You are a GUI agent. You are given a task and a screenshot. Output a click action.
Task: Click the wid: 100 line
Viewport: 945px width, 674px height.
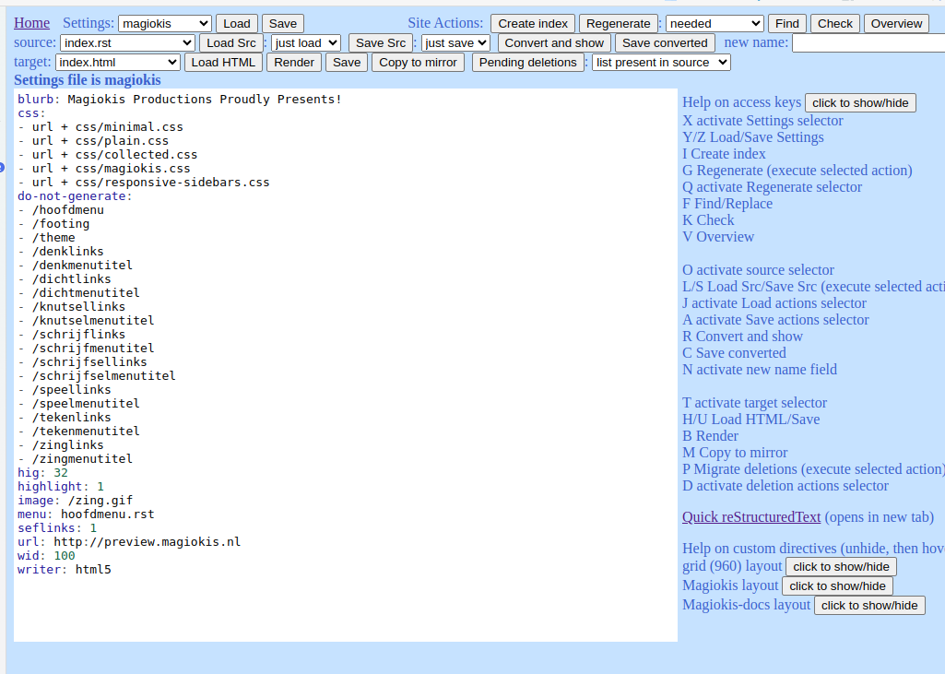click(x=46, y=556)
